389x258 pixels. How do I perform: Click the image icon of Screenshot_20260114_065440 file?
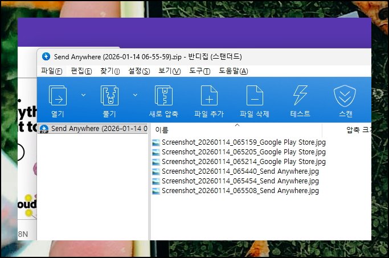pyautogui.click(x=156, y=171)
